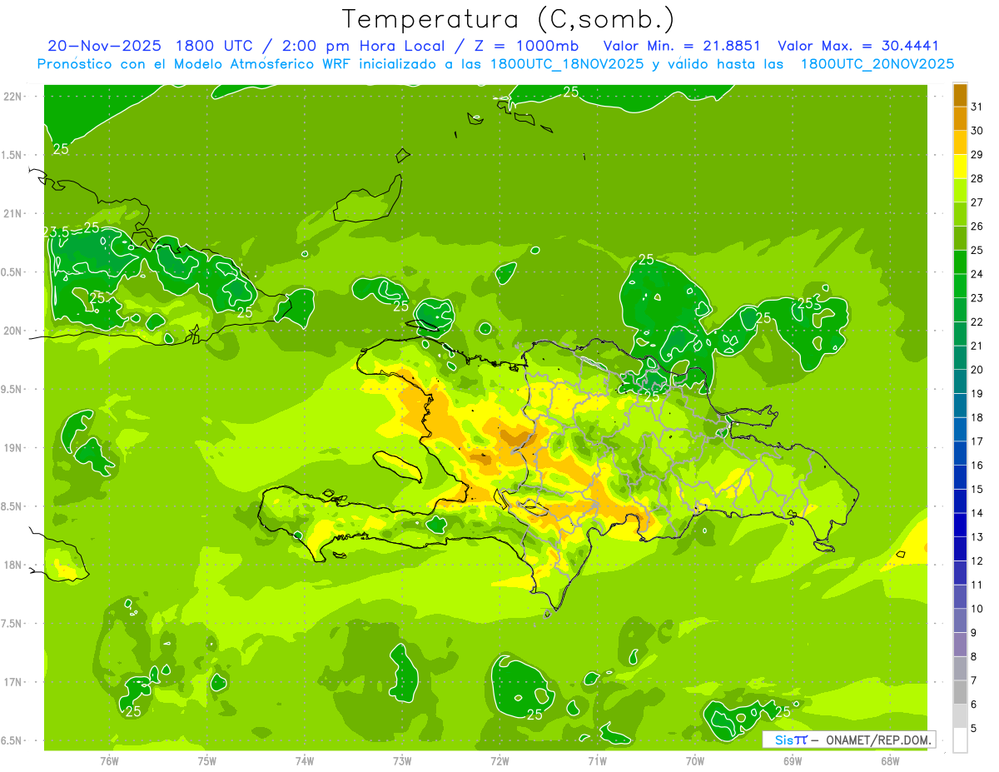
Task: Pick the lime legend swatch between 27 and 28
Action: point(960,190)
